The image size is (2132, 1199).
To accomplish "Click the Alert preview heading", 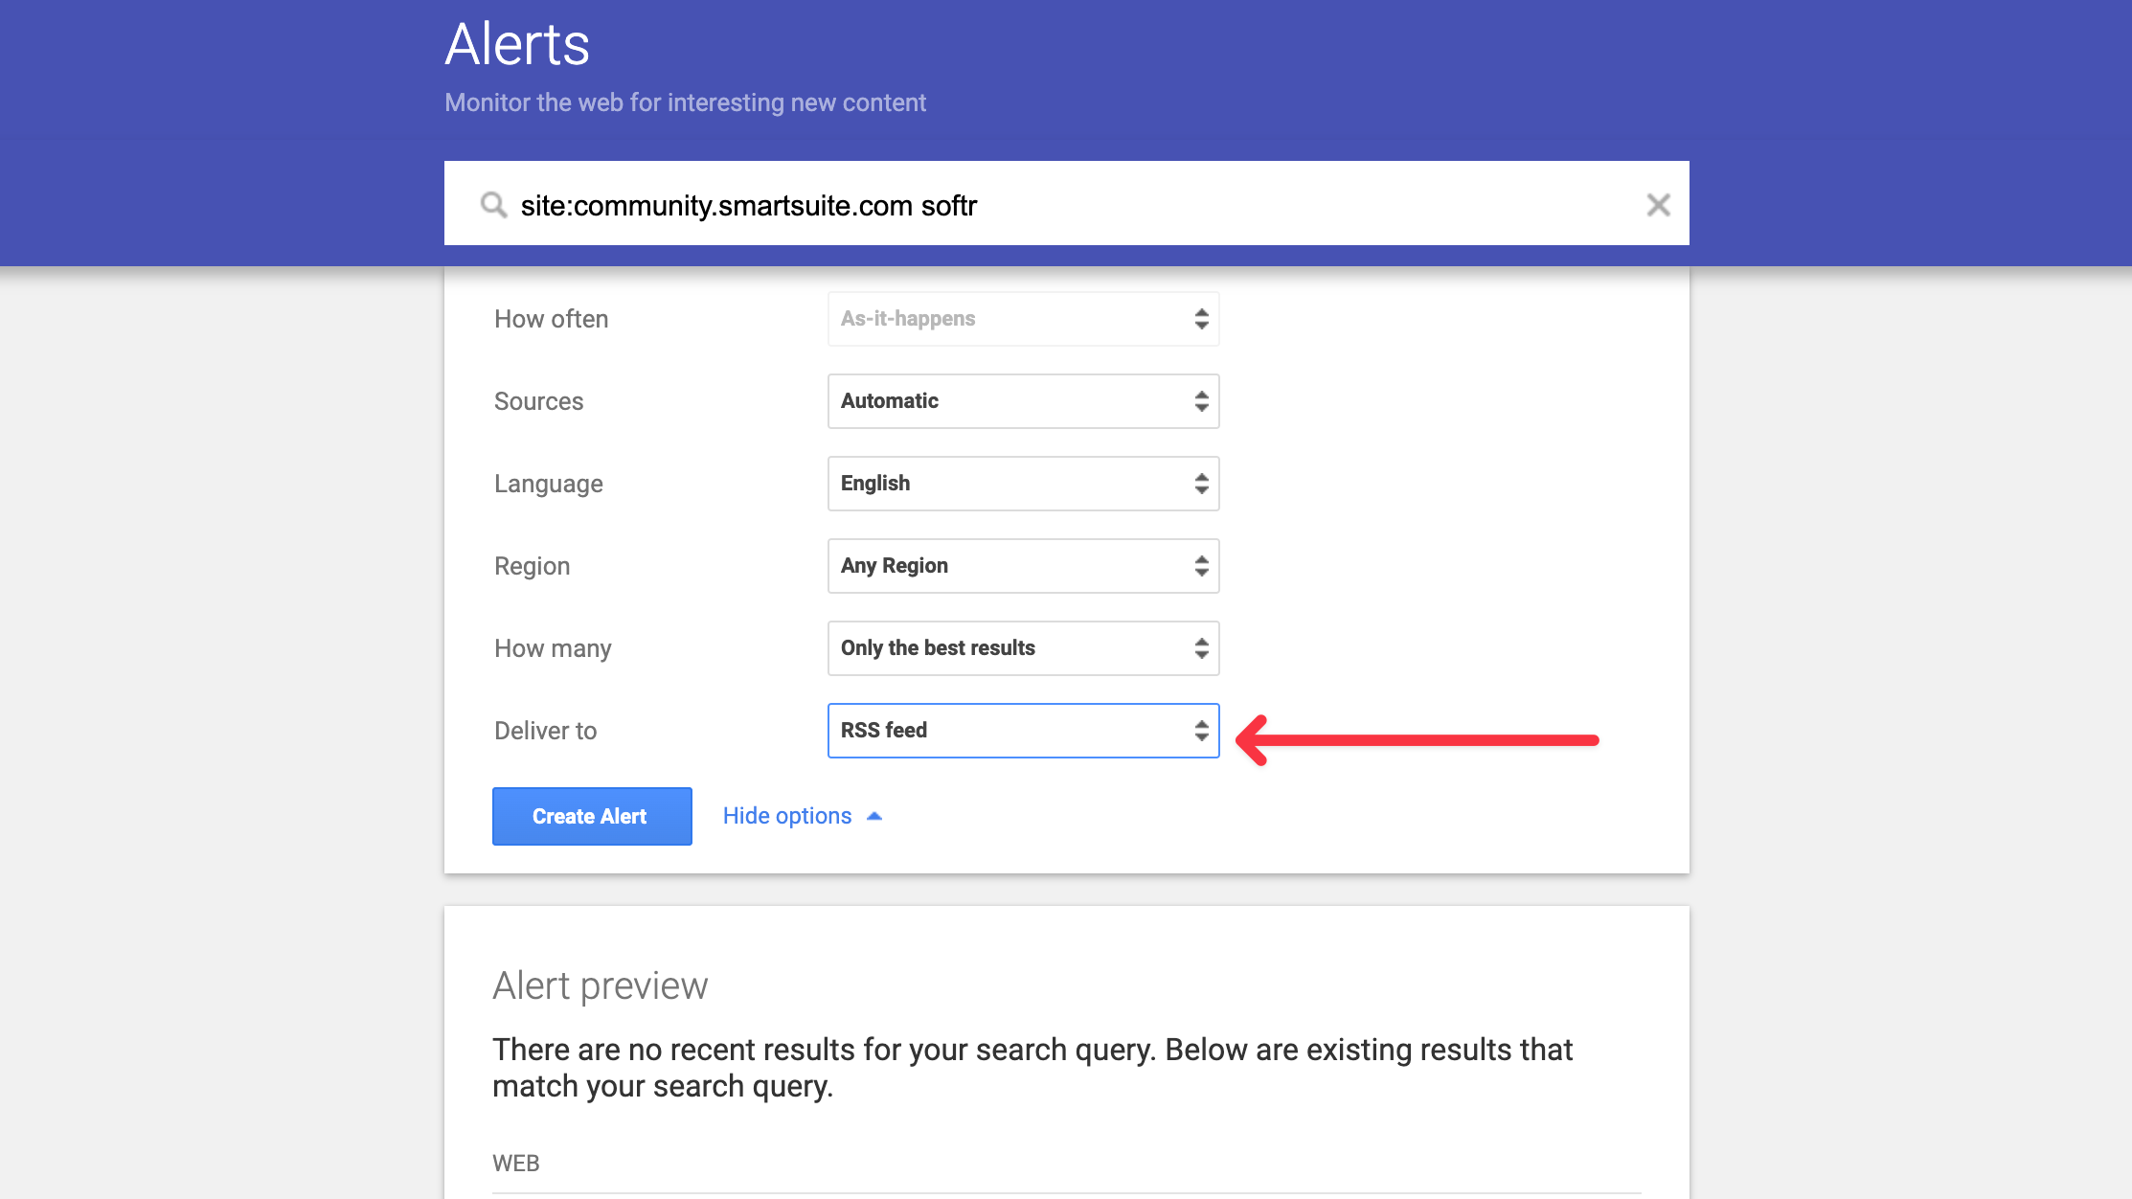I will [x=600, y=985].
